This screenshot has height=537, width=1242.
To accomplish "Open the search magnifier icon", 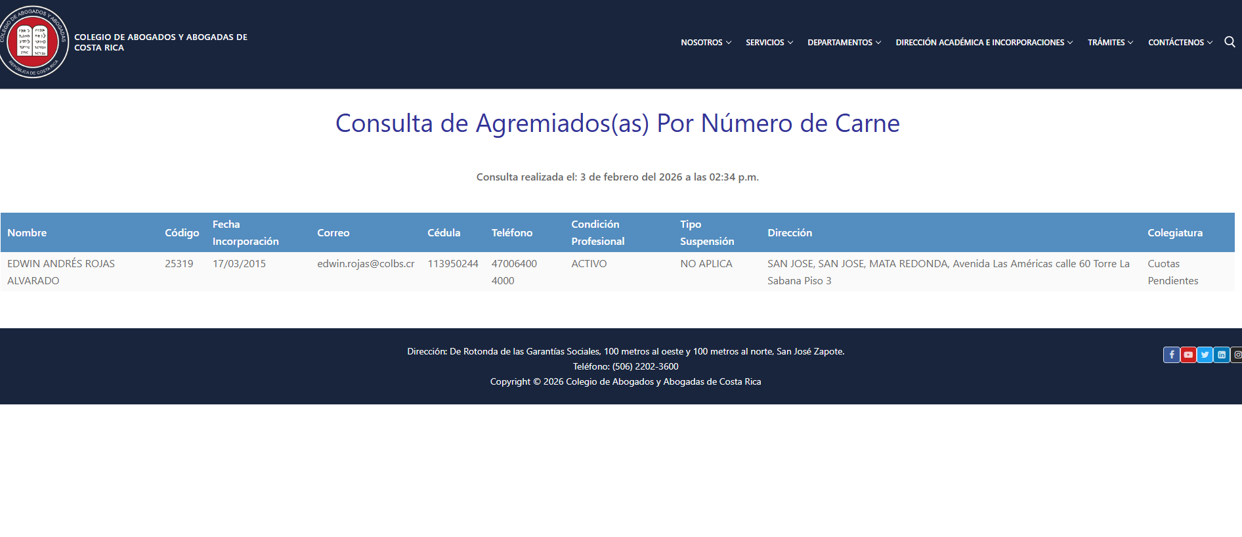I will (x=1230, y=42).
